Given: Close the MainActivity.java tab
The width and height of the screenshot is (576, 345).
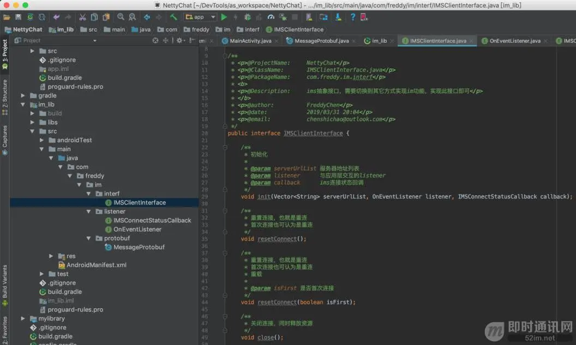Looking at the screenshot, I should click(276, 41).
